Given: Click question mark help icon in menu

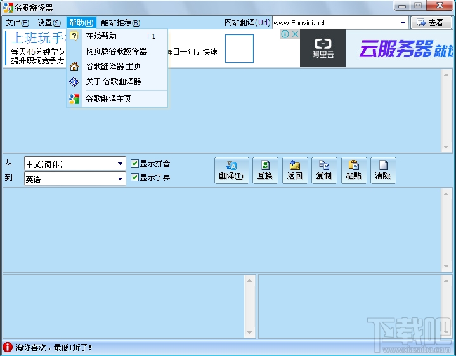Looking at the screenshot, I should 74,36.
